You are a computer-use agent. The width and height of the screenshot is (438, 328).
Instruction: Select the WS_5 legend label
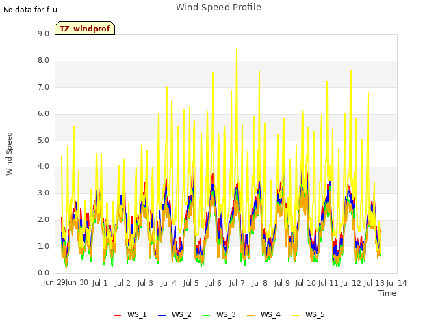315,314
